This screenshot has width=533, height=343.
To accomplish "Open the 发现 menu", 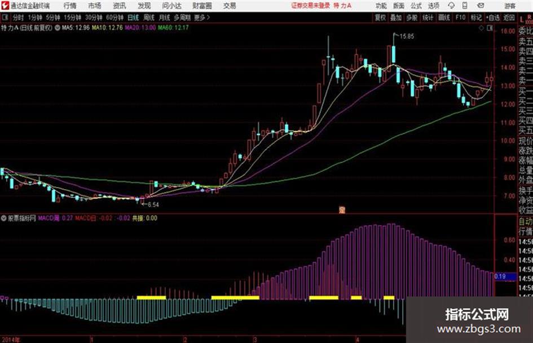I will point(144,6).
